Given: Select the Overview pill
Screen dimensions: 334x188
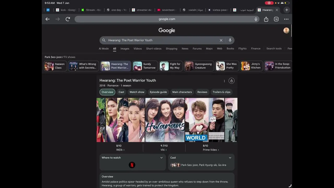Looking at the screenshot, I should tap(107, 92).
